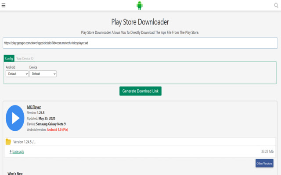Click the What's New heading
Screen dimensions: 281x175
15,173
